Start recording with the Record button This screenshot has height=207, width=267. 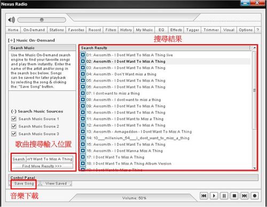255,196
